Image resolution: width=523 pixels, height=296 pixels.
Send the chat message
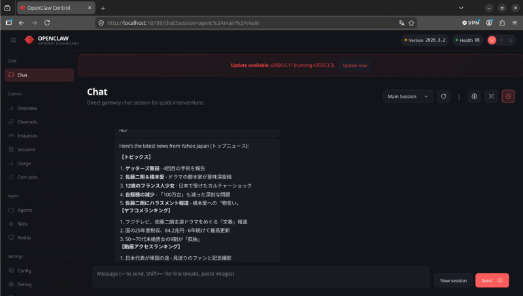492,281
